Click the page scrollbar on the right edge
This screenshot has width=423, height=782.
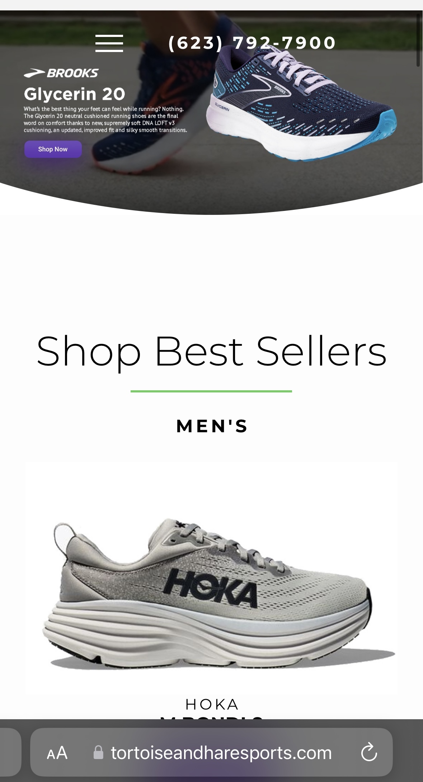418,40
